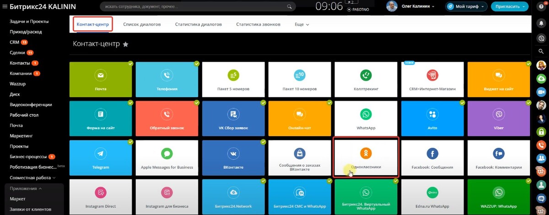Toggle the hamburger main menu

pyautogui.click(x=4, y=7)
